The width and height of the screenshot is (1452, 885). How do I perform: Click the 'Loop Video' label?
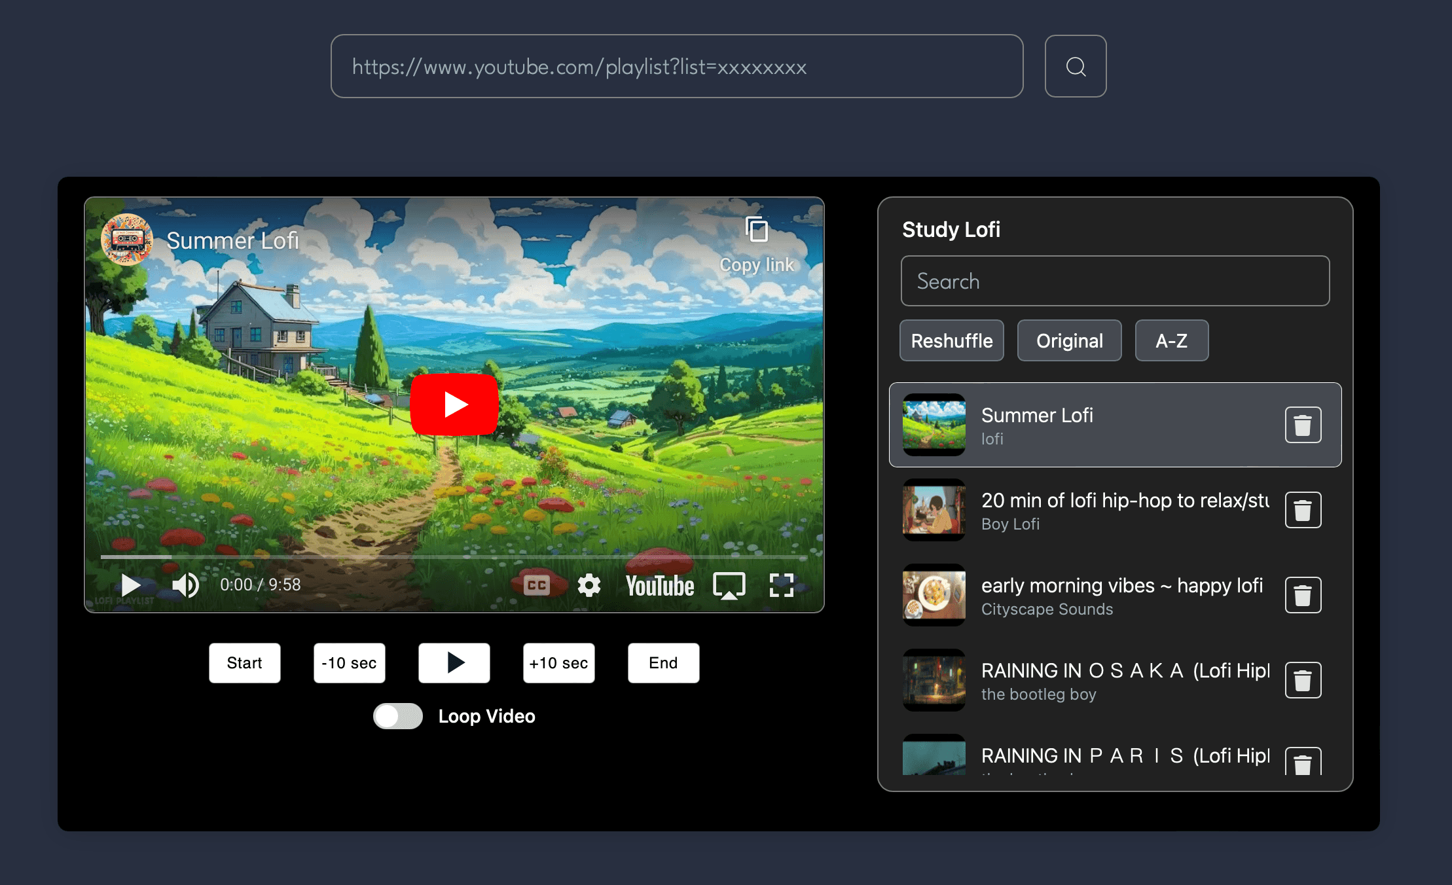(x=486, y=716)
